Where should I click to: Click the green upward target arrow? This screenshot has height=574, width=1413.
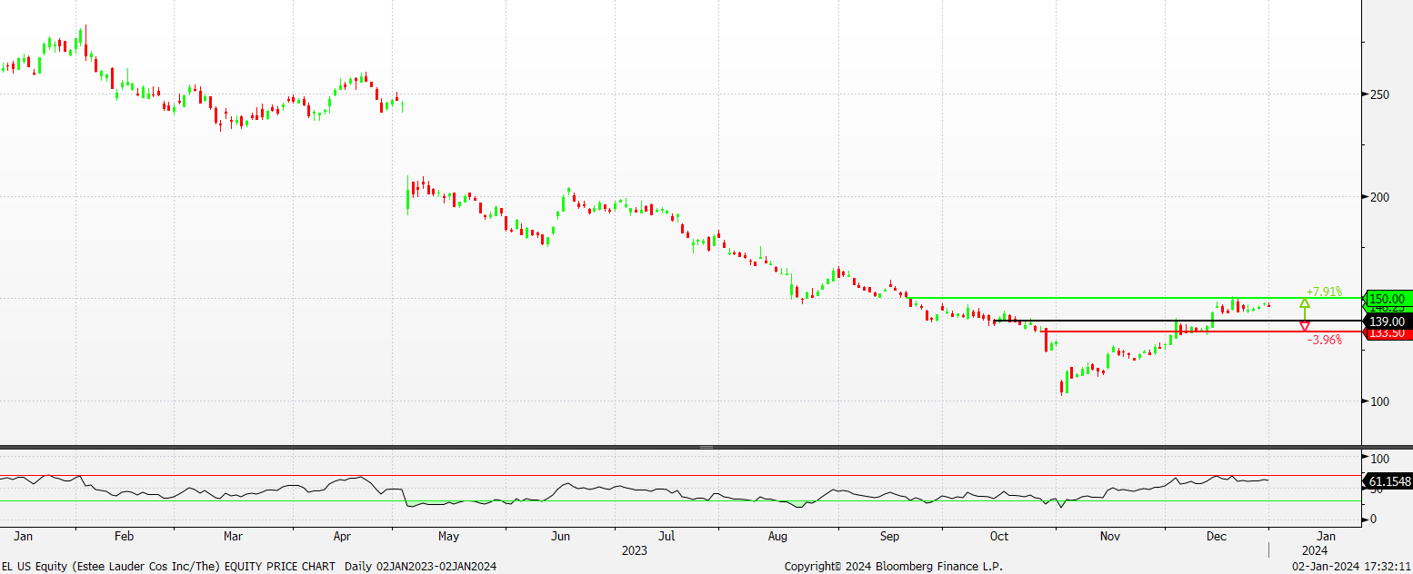pyautogui.click(x=1305, y=303)
